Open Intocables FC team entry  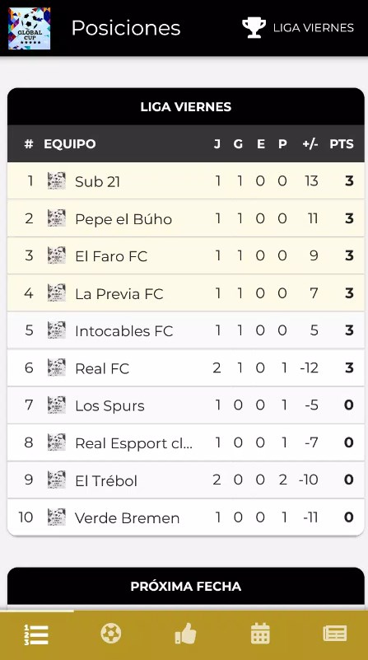[x=186, y=330]
